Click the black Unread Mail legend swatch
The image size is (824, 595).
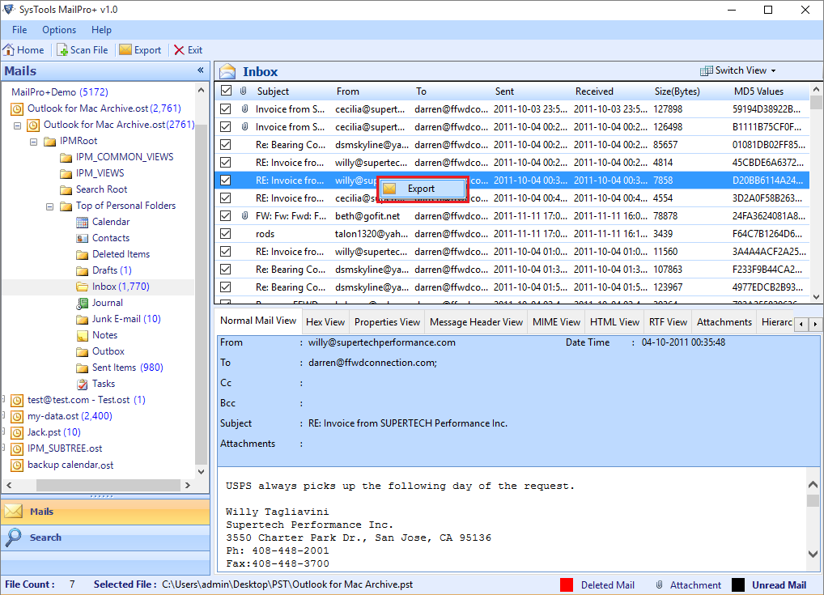738,584
